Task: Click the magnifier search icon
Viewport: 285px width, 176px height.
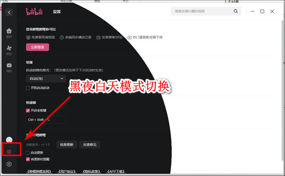Action: 236,11
